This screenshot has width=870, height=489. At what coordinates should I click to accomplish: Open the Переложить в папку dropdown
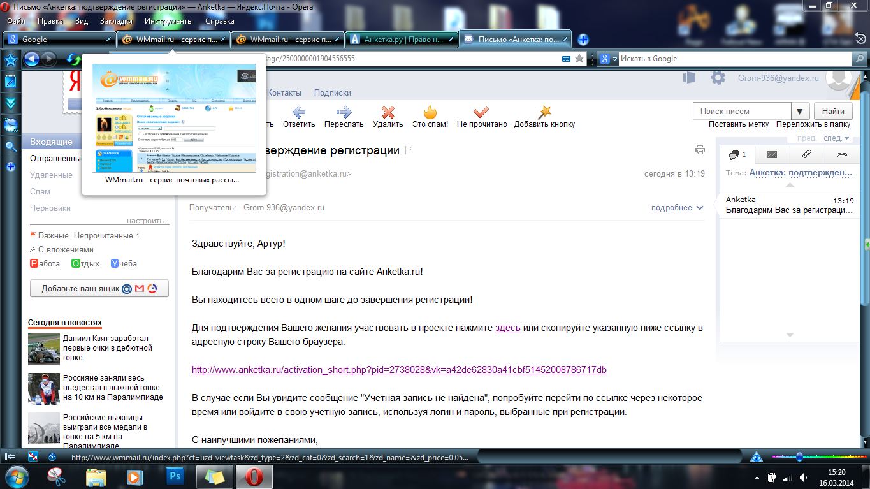(813, 124)
